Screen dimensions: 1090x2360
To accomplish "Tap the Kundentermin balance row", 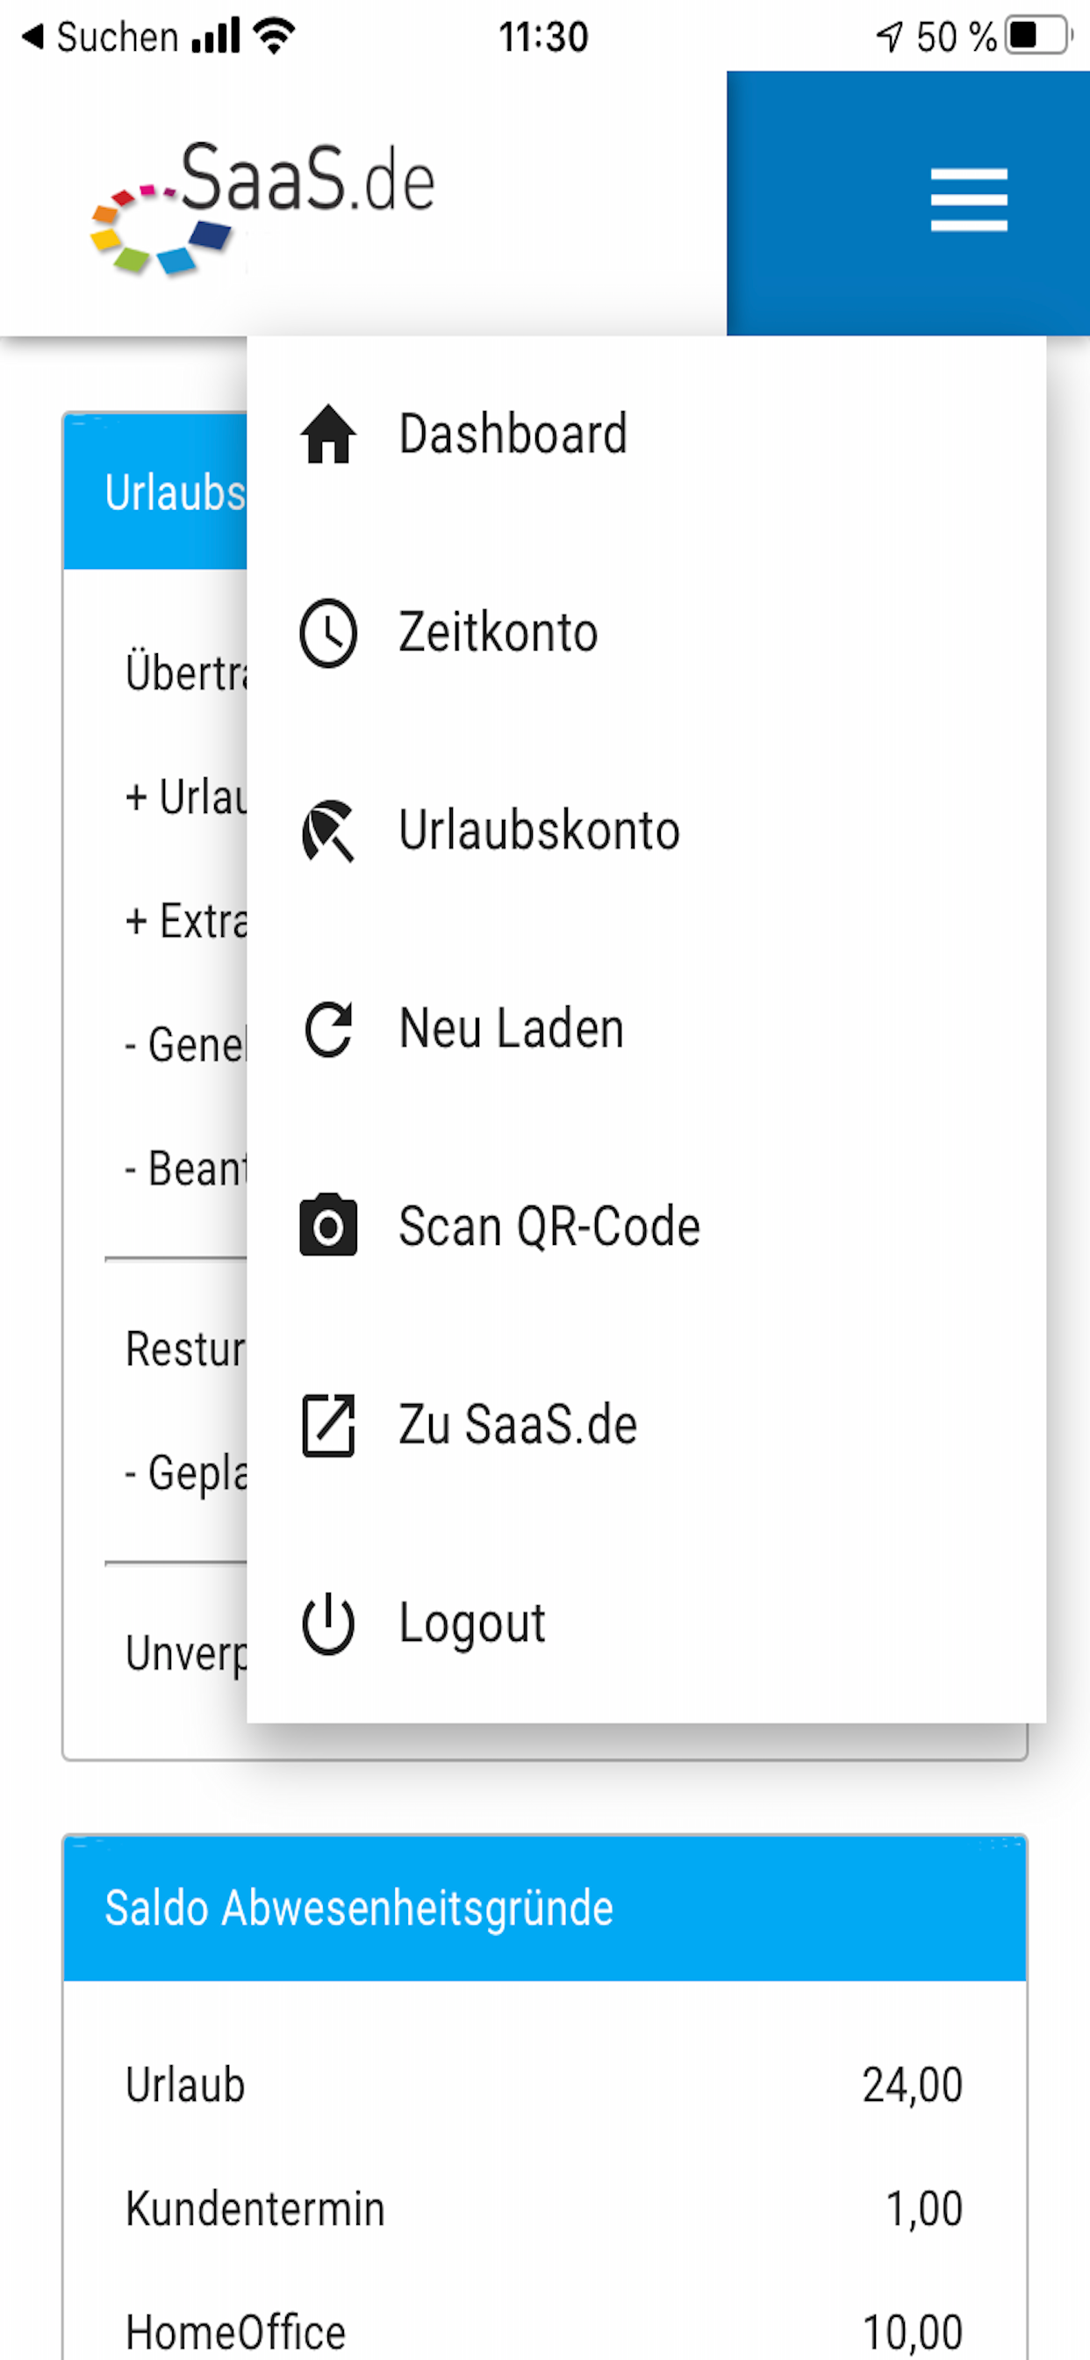I will tap(544, 2208).
